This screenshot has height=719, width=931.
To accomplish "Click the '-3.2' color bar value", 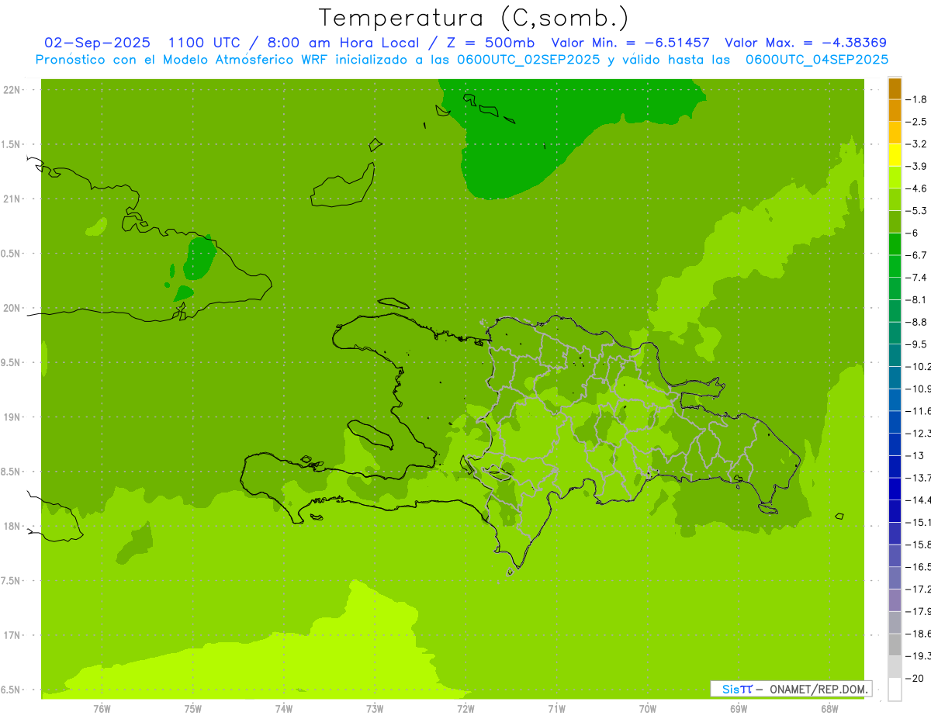I will pos(917,143).
